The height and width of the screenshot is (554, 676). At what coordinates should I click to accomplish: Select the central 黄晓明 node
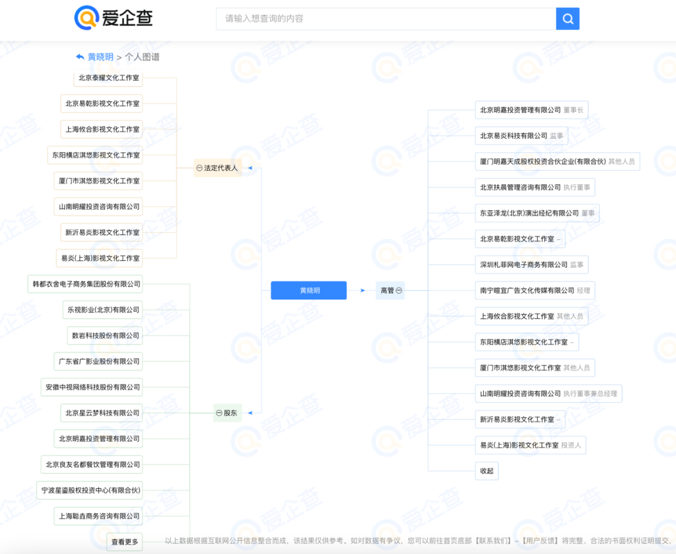tap(309, 290)
